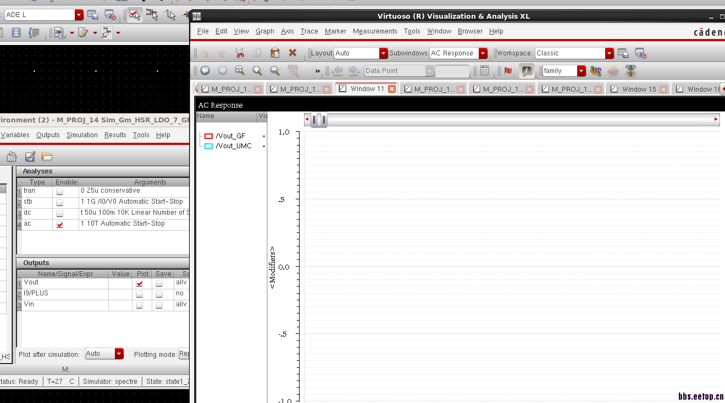Click the wire-select pointer icon in ADE toolbar
The width and height of the screenshot is (725, 403).
(170, 15)
